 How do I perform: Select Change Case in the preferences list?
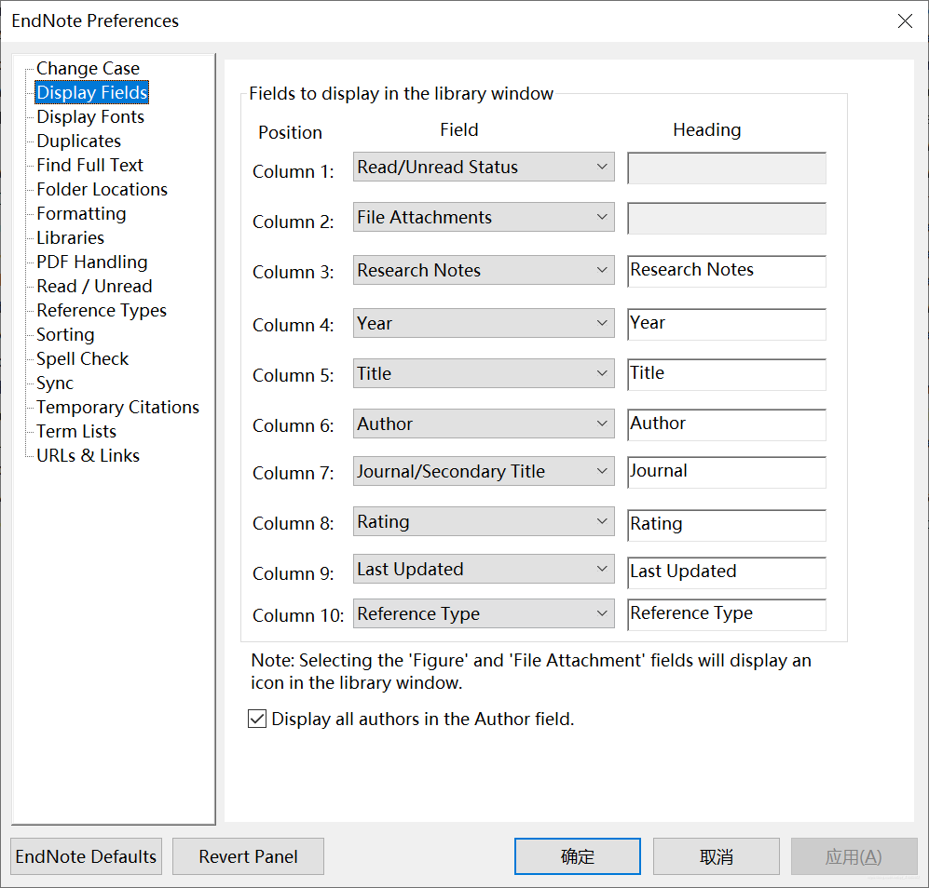click(x=88, y=69)
